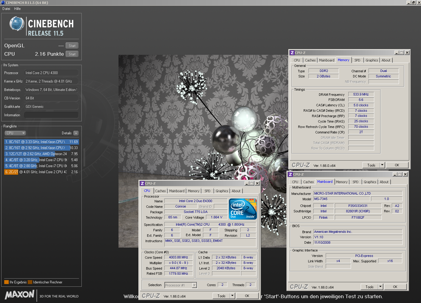The width and height of the screenshot is (421, 303).
Task: Click the BIOS Date value 11/10/2008
Action: coord(358,242)
